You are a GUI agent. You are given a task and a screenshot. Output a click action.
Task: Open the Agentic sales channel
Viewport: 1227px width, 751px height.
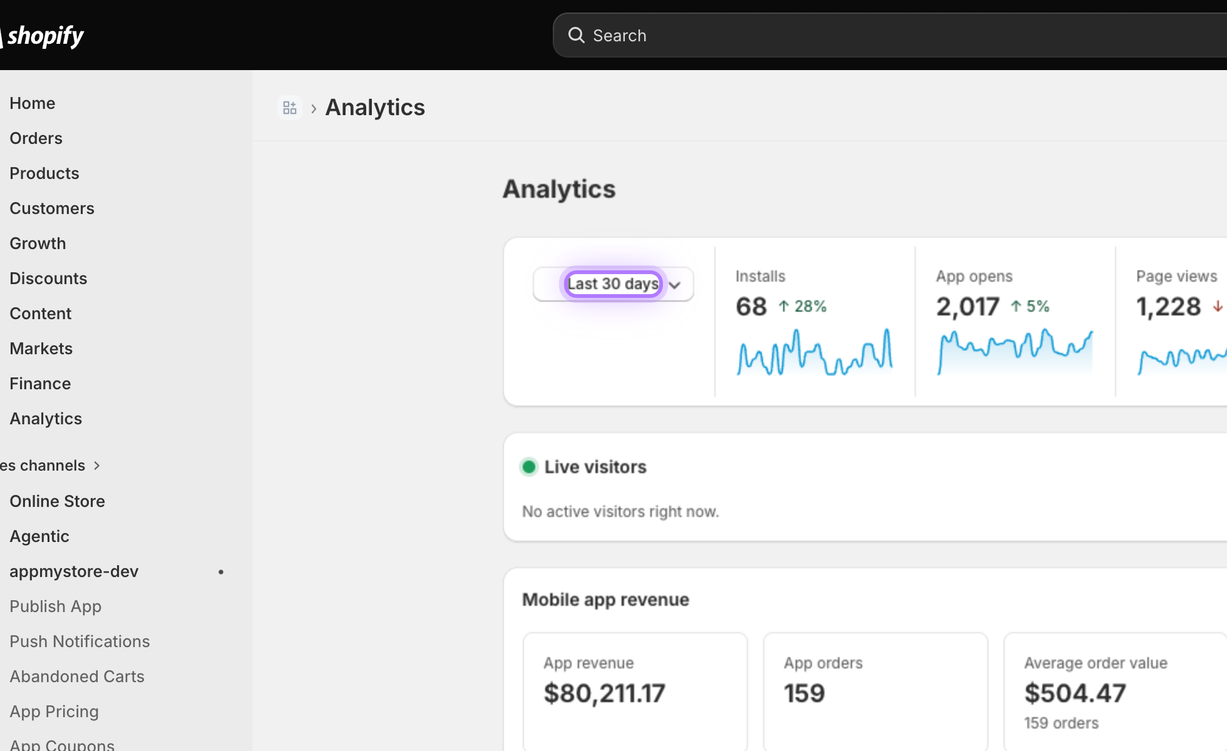point(39,536)
